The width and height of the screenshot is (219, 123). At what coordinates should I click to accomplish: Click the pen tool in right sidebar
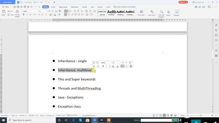click(216, 25)
